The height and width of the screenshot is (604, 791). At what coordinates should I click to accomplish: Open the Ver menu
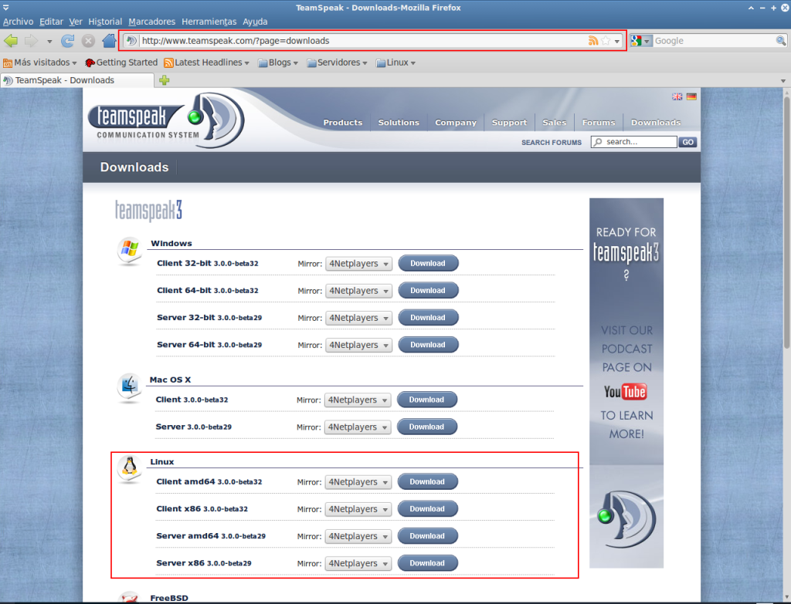[76, 22]
